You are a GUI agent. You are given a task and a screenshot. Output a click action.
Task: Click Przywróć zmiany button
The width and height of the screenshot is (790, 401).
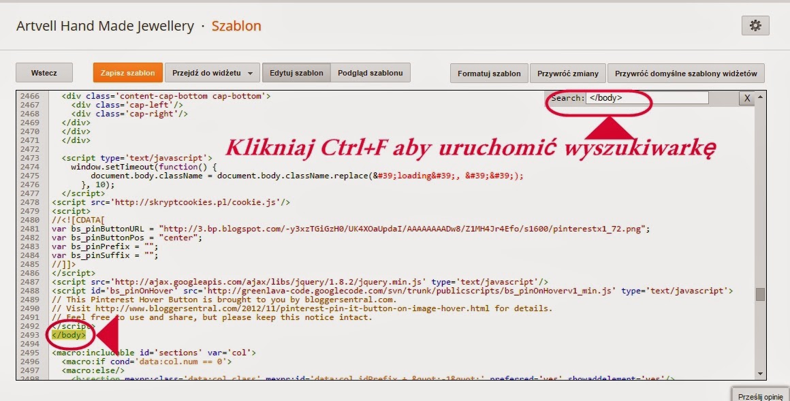pyautogui.click(x=568, y=74)
